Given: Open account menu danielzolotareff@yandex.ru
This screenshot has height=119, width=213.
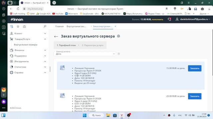Looking at the screenshot, I should tap(193, 19).
